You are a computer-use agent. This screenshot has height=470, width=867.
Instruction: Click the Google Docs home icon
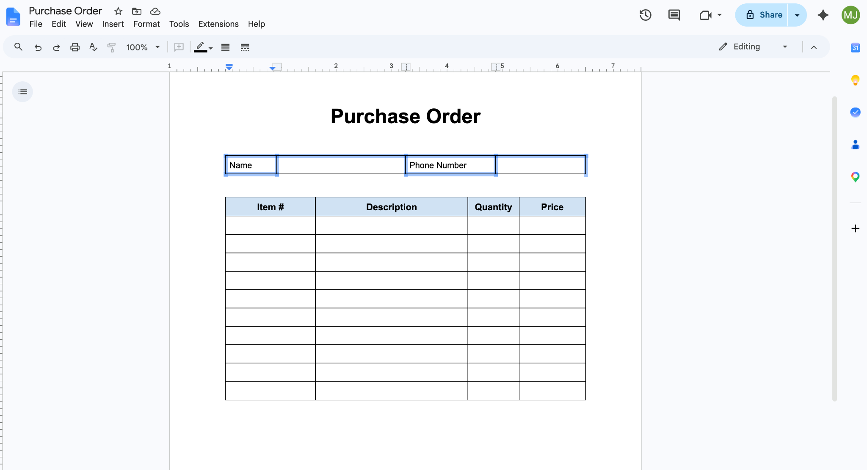point(14,17)
